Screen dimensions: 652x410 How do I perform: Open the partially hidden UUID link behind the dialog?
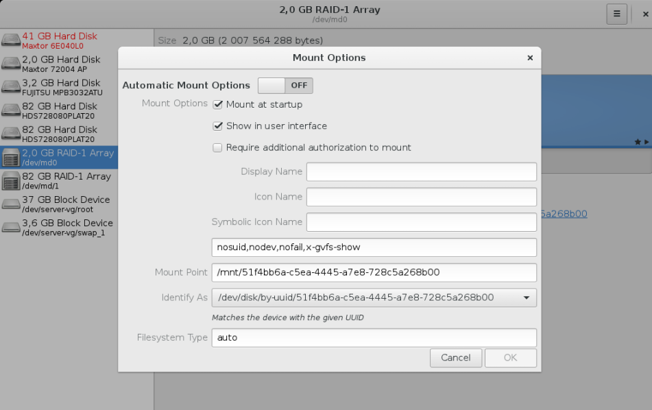(564, 214)
